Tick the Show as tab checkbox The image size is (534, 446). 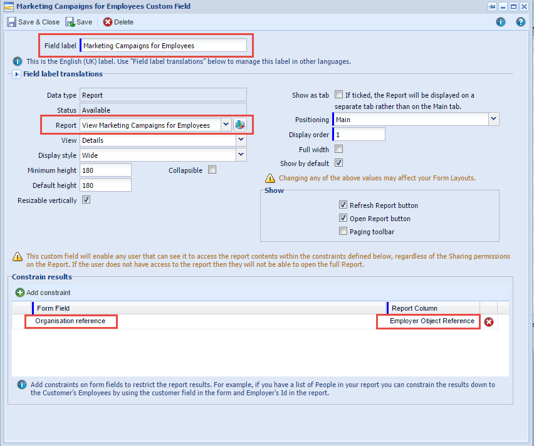tap(338, 95)
